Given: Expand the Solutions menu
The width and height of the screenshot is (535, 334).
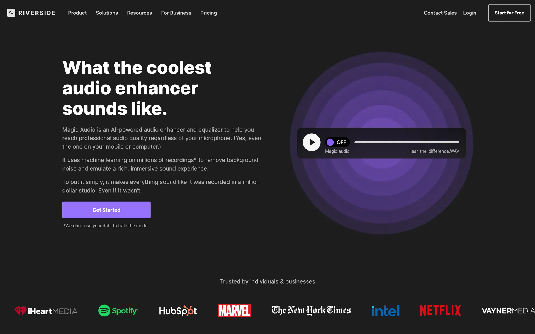Looking at the screenshot, I should pos(107,13).
